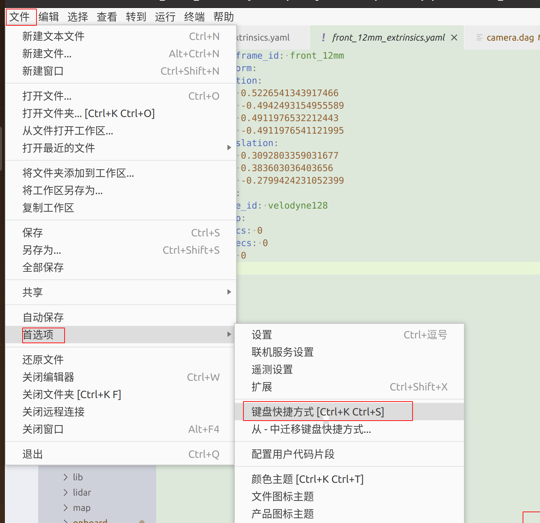Open 配置用户代码片段
This screenshot has width=540, height=523.
point(349,454)
